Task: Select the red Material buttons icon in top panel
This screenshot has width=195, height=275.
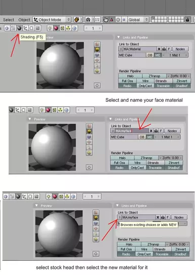Action: point(56,28)
